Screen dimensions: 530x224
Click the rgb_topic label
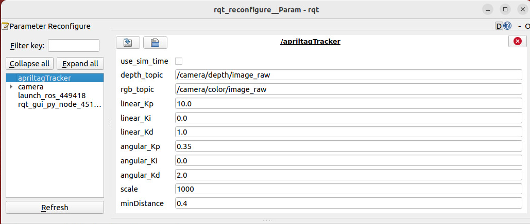point(137,89)
